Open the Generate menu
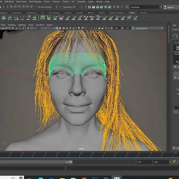This screenshot has height=179, width=179. point(81,1)
